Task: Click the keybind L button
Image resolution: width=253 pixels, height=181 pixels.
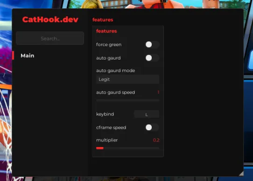Action: (147, 114)
